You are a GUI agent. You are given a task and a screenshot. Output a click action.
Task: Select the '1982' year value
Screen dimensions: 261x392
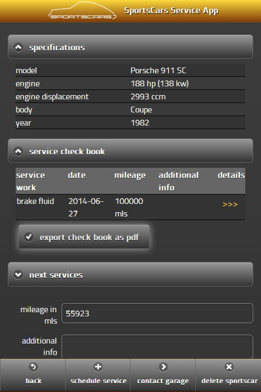pyautogui.click(x=140, y=123)
